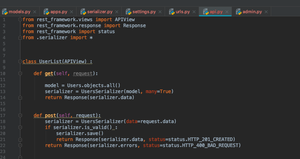Click the Python icon on settings.py tab
The height and width of the screenshot is (159, 300).
[129, 12]
